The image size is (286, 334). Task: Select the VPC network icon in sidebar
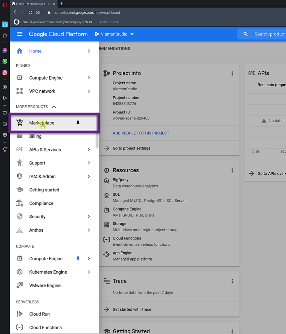(x=20, y=91)
